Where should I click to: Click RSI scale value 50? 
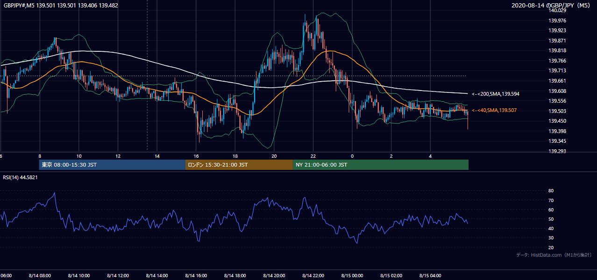pos(551,219)
